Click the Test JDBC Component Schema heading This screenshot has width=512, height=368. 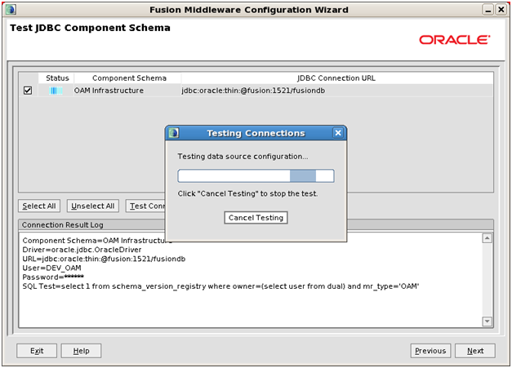pyautogui.click(x=90, y=28)
